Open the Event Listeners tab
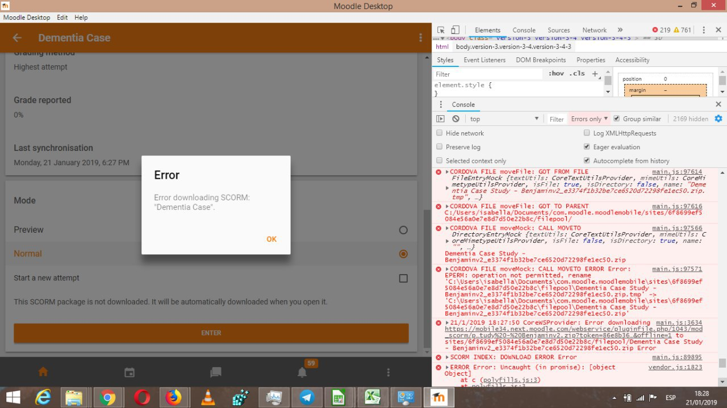727x408 pixels. [x=484, y=60]
